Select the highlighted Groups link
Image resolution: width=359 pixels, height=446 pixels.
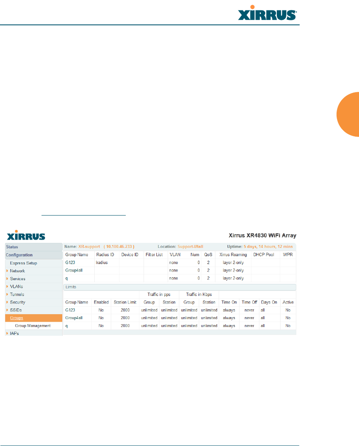click(x=17, y=318)
